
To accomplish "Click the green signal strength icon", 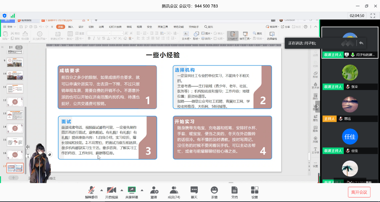I will pyautogui.click(x=13, y=16).
